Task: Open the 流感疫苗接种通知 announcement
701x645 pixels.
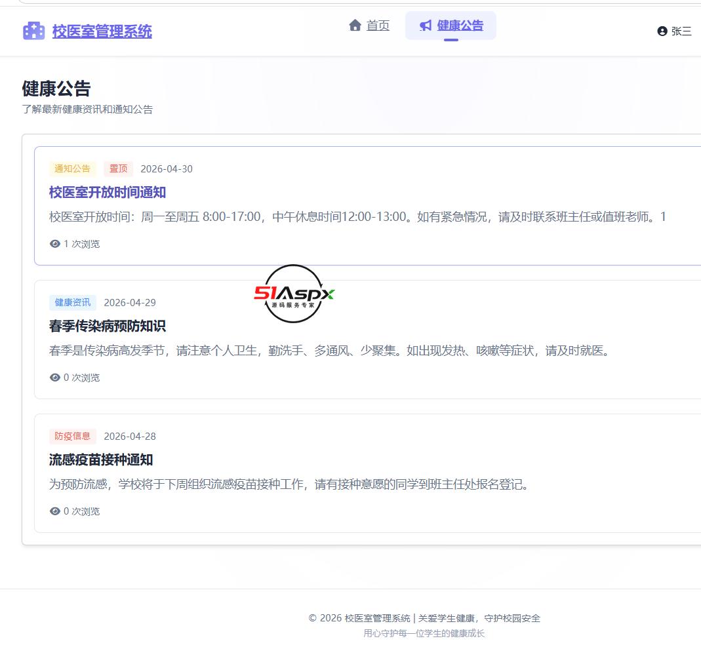Action: (x=101, y=459)
